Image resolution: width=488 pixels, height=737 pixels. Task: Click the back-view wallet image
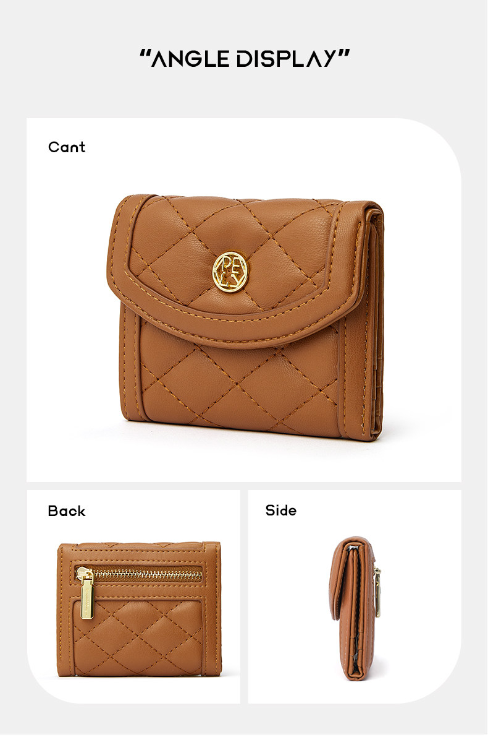click(139, 609)
